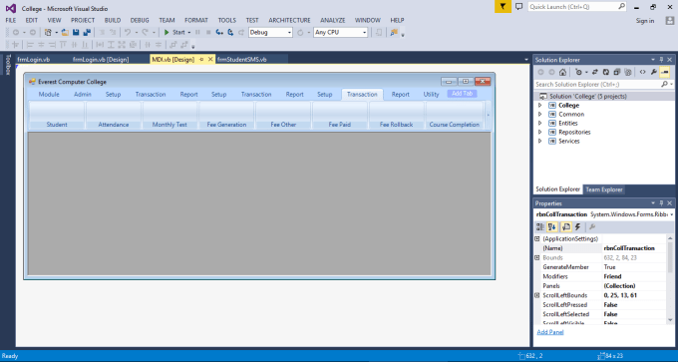Click the Fee Generation ribbon panel
Image resolution: width=678 pixels, height=362 pixels.
[x=226, y=115]
